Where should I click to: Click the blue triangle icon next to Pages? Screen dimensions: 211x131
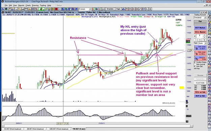tap(123, 9)
